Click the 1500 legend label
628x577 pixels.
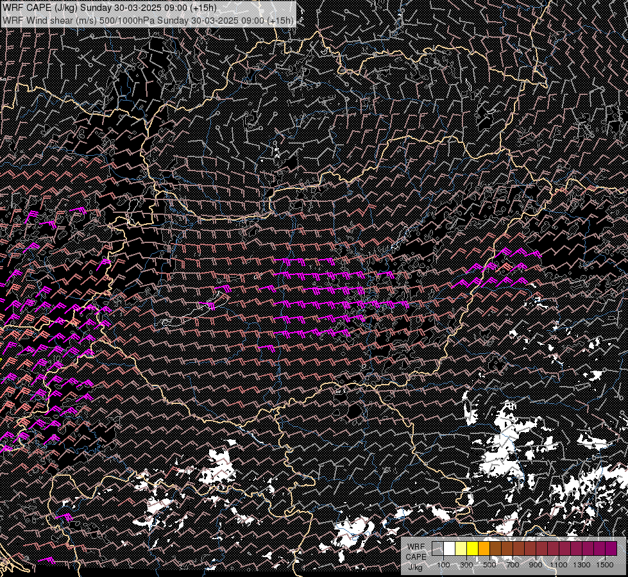click(605, 565)
